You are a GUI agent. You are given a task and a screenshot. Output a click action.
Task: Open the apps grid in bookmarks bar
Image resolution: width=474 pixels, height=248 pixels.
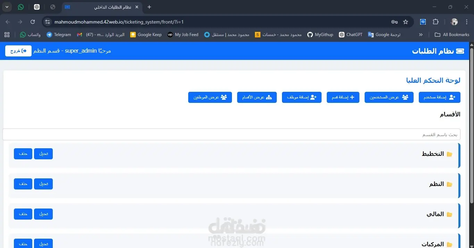pyautogui.click(x=7, y=35)
